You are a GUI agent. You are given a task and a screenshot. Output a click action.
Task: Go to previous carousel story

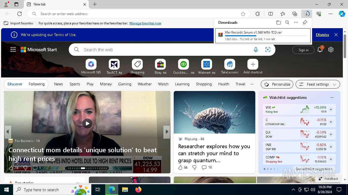[x=8, y=132]
